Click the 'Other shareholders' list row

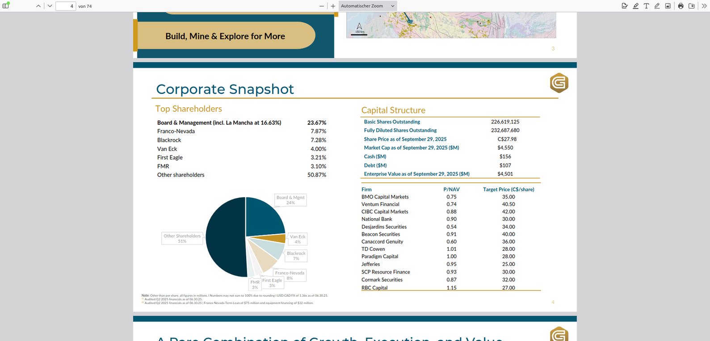181,175
